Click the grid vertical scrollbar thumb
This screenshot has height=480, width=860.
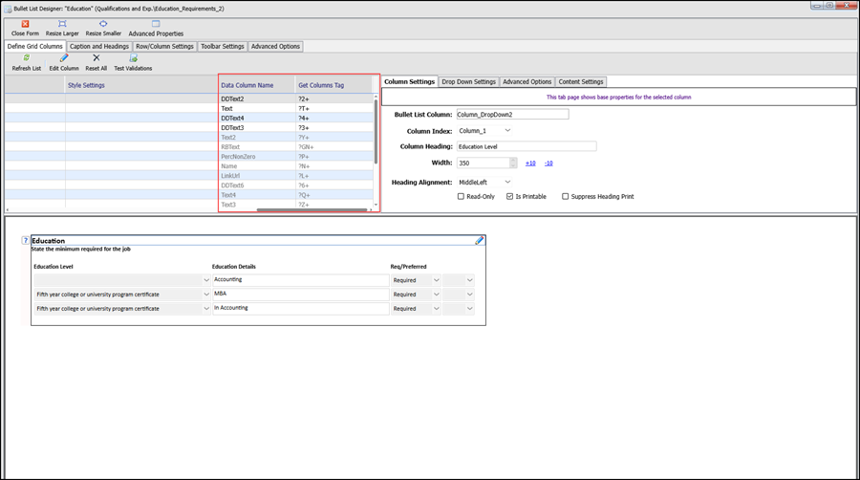click(x=376, y=131)
